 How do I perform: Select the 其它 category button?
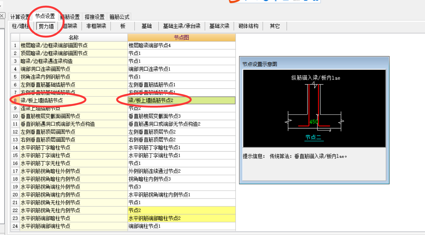tap(275, 26)
